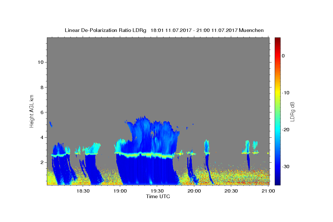The width and height of the screenshot is (333, 222).
Task: Click the Height AGL km axis title
Action: [32, 111]
